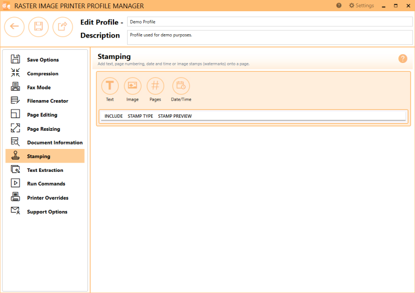415x293 pixels.
Task: Click the Filename Creator icon
Action: pyautogui.click(x=15, y=100)
